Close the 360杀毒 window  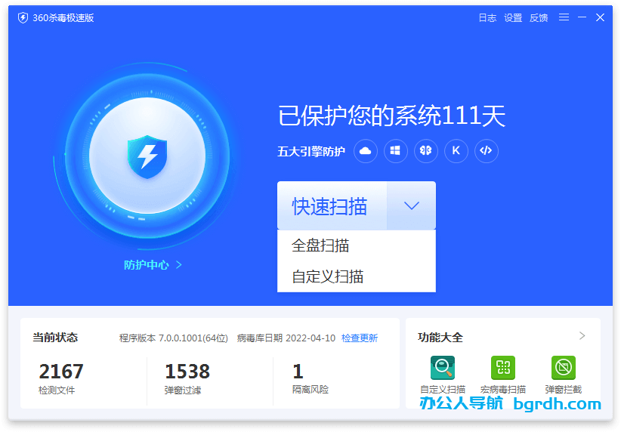coord(600,17)
